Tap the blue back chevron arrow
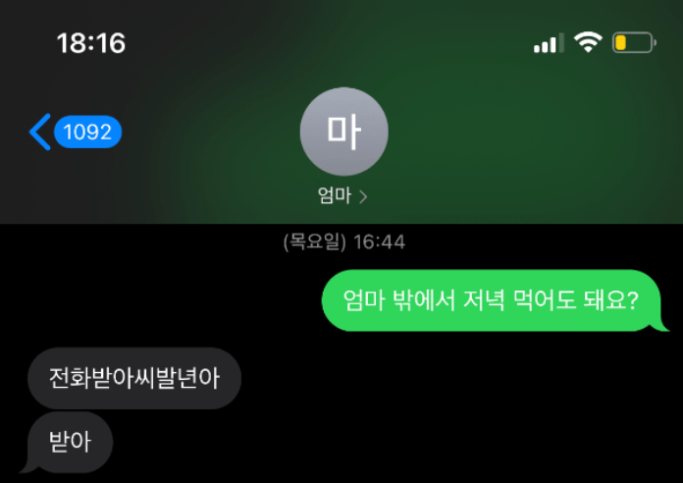Image resolution: width=683 pixels, height=483 pixels. tap(40, 132)
